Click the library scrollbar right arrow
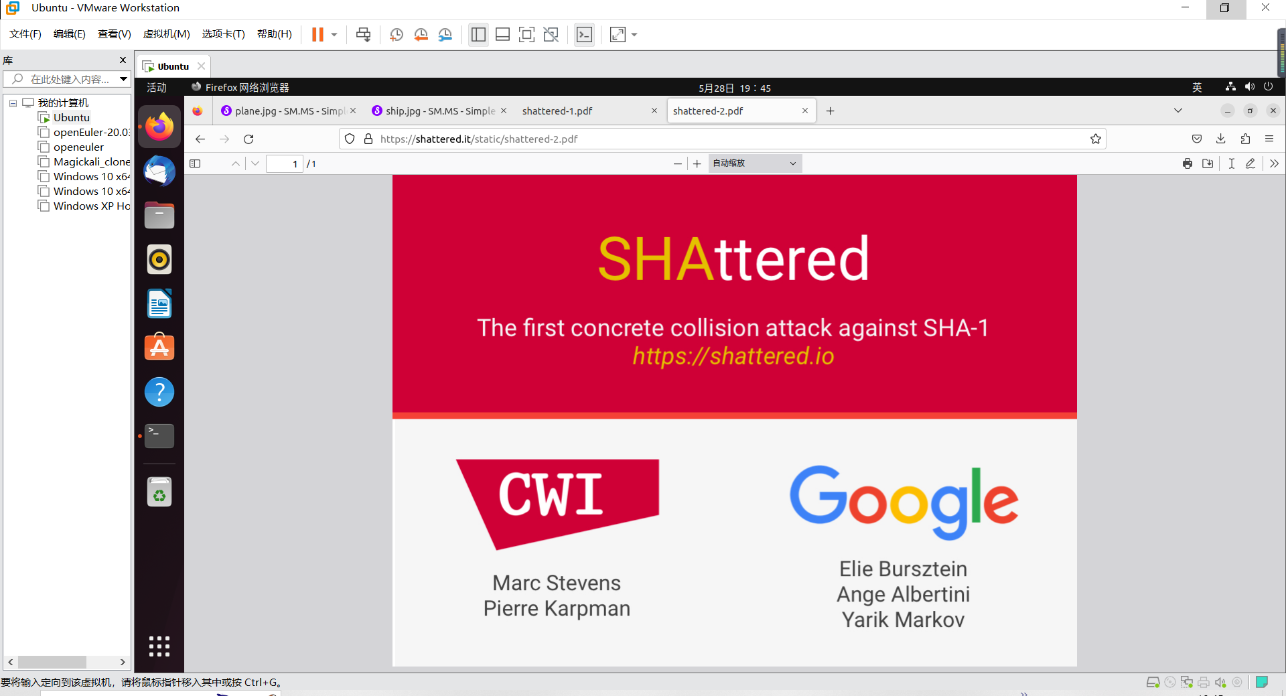The image size is (1286, 696). point(123,662)
